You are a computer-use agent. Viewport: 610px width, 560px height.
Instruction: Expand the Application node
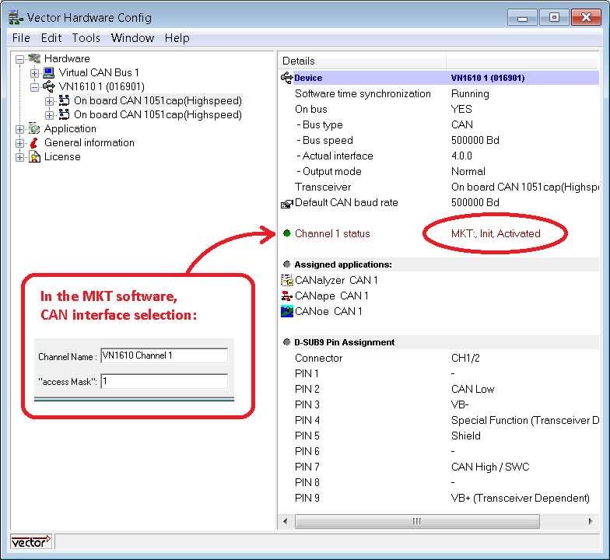(x=19, y=129)
